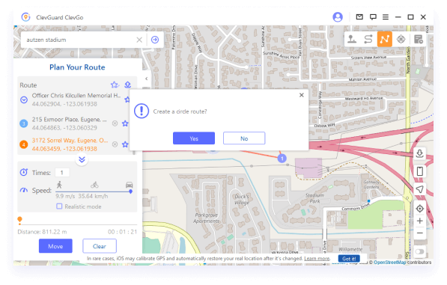
Task: Select the joystick mode icon
Action: pyautogui.click(x=352, y=39)
